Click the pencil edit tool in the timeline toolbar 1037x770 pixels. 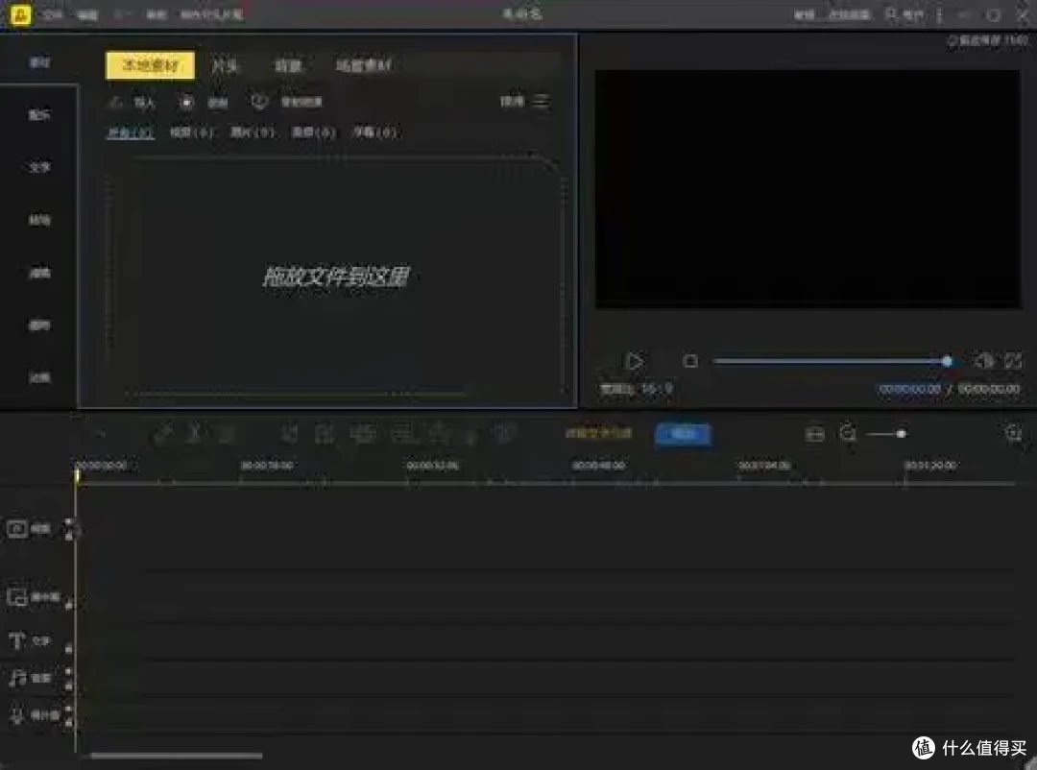click(162, 434)
